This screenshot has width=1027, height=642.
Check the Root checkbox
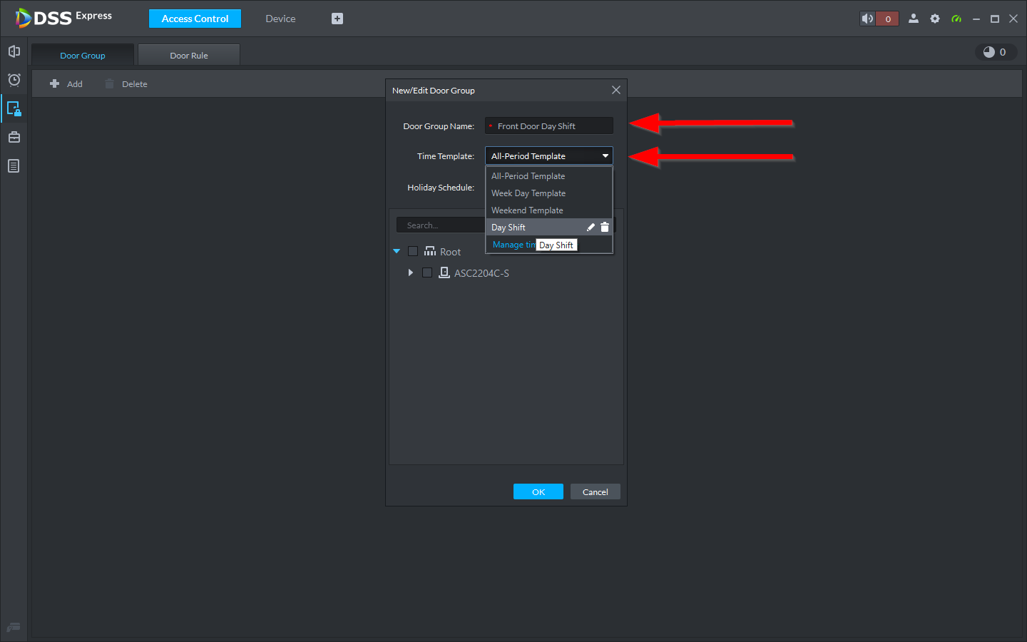pos(413,251)
